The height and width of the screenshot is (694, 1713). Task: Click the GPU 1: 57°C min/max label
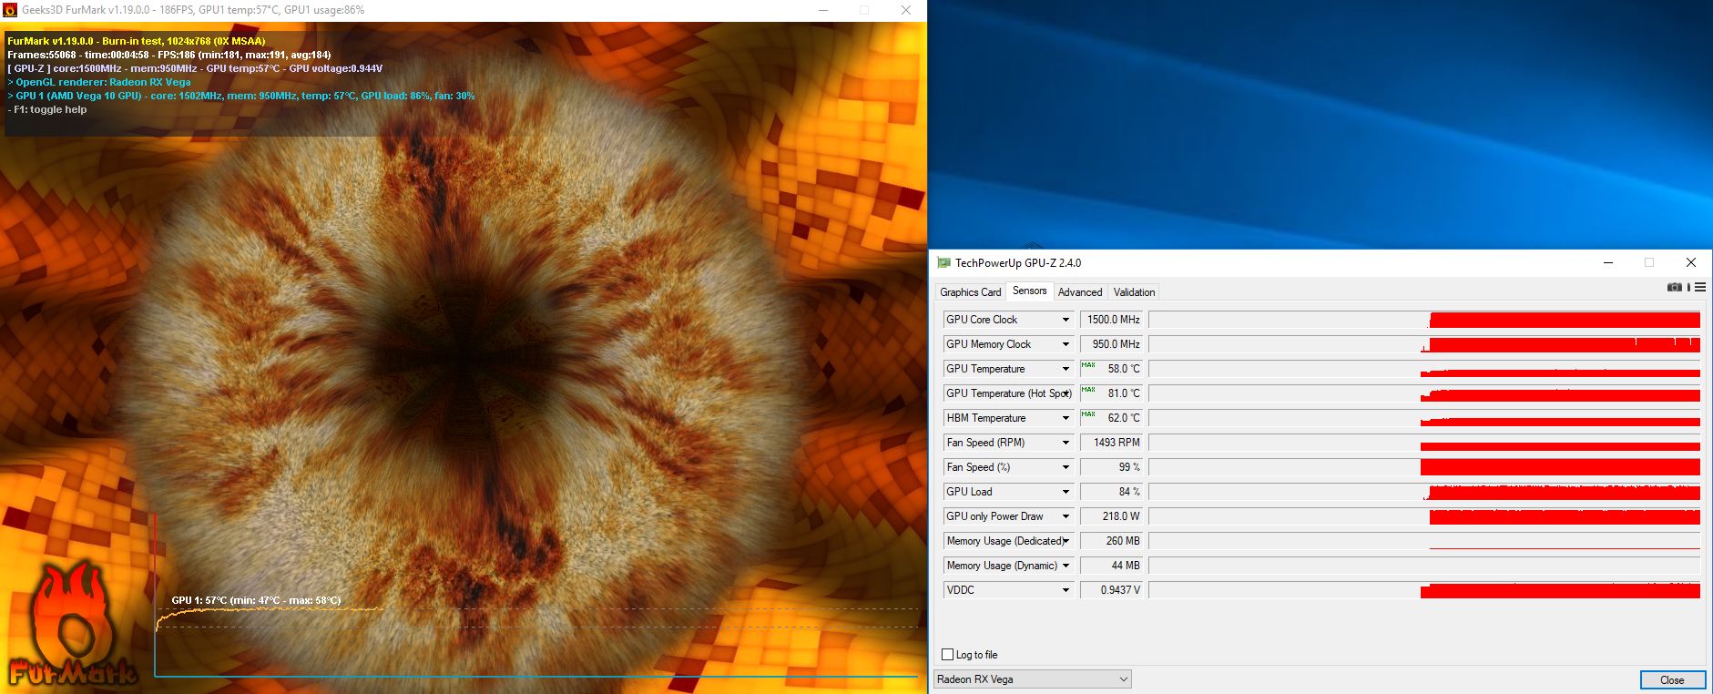pyautogui.click(x=256, y=600)
